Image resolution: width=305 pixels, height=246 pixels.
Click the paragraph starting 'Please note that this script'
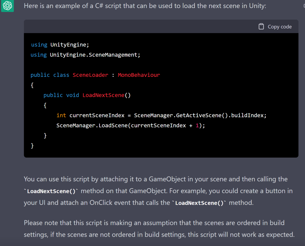click(x=159, y=229)
